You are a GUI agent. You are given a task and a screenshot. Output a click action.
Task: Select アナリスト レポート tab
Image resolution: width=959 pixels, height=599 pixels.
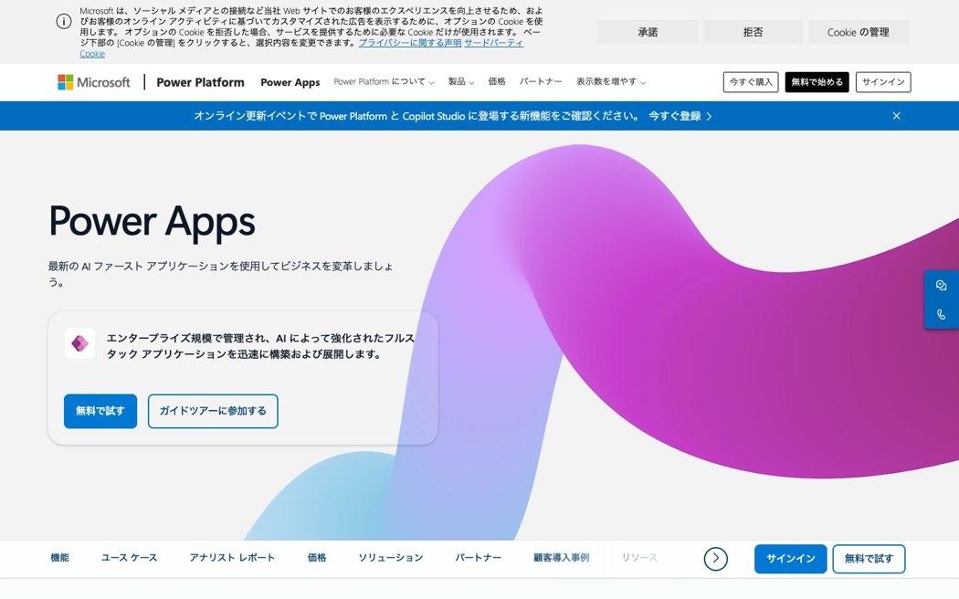pyautogui.click(x=232, y=558)
